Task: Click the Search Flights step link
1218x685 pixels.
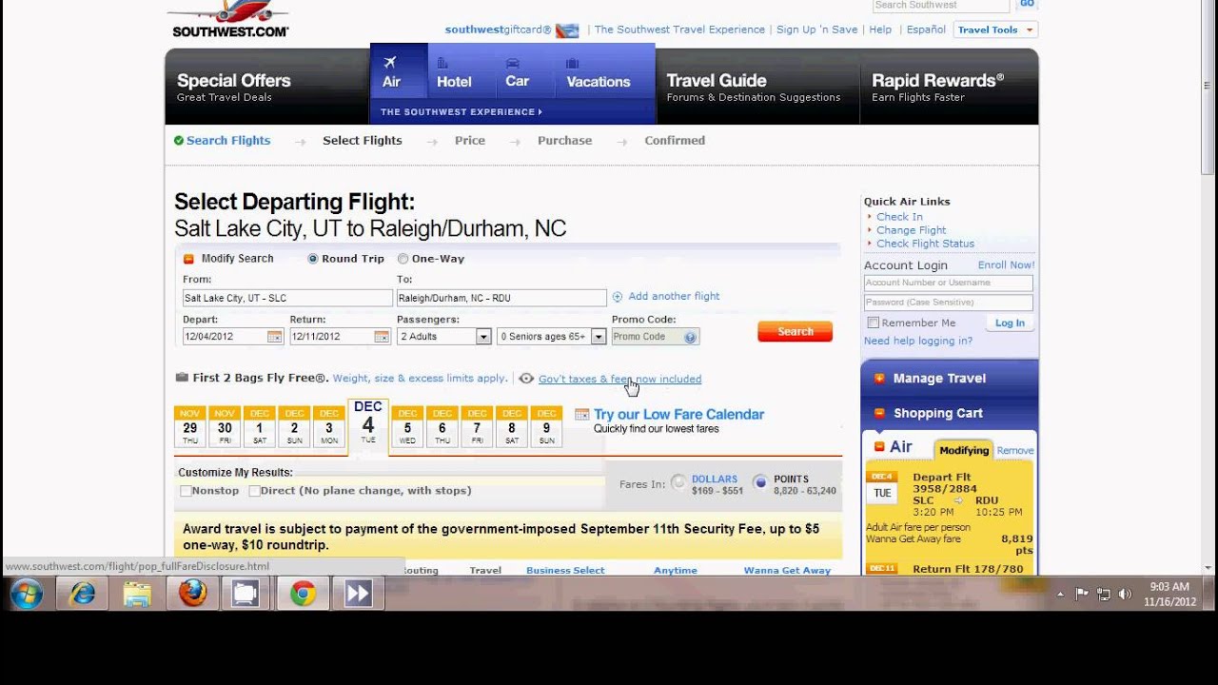Action: [228, 141]
